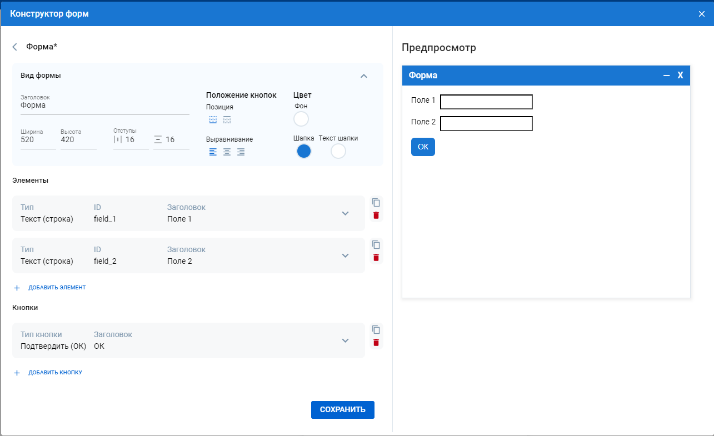Duplicate the field_1 element
714x436 pixels.
tap(376, 203)
